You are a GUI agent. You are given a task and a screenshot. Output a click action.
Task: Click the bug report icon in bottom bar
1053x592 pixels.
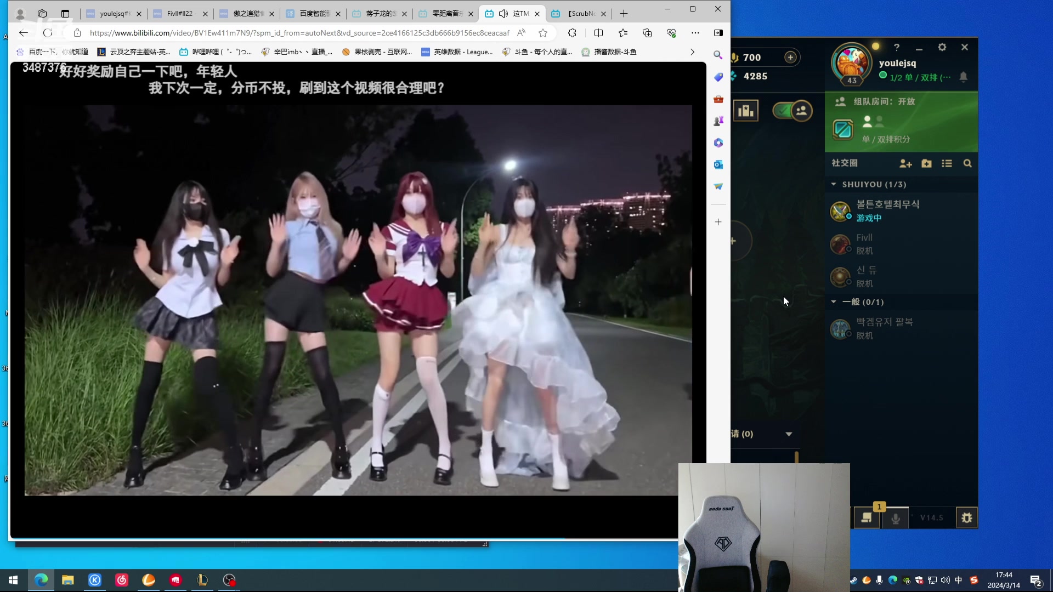(968, 517)
